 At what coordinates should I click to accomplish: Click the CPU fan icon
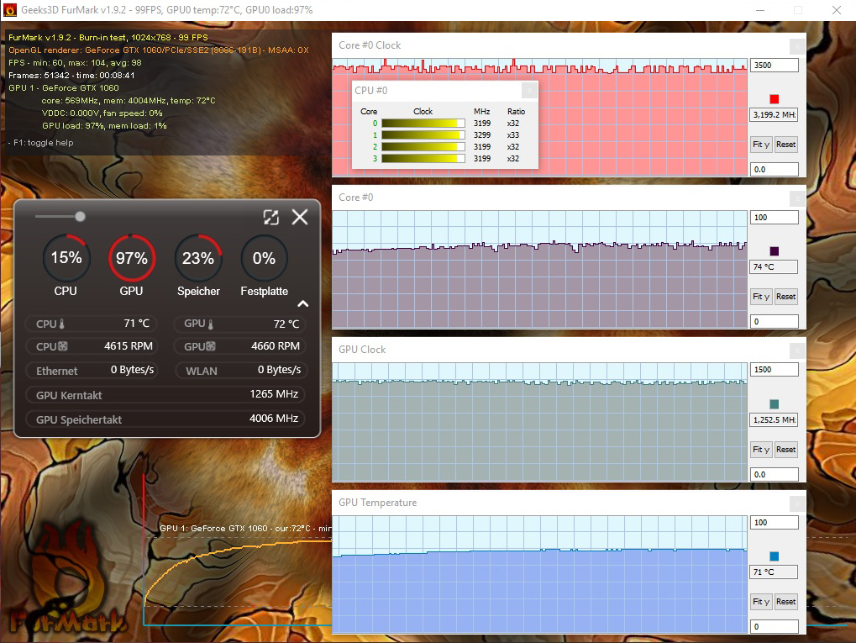pyautogui.click(x=63, y=346)
